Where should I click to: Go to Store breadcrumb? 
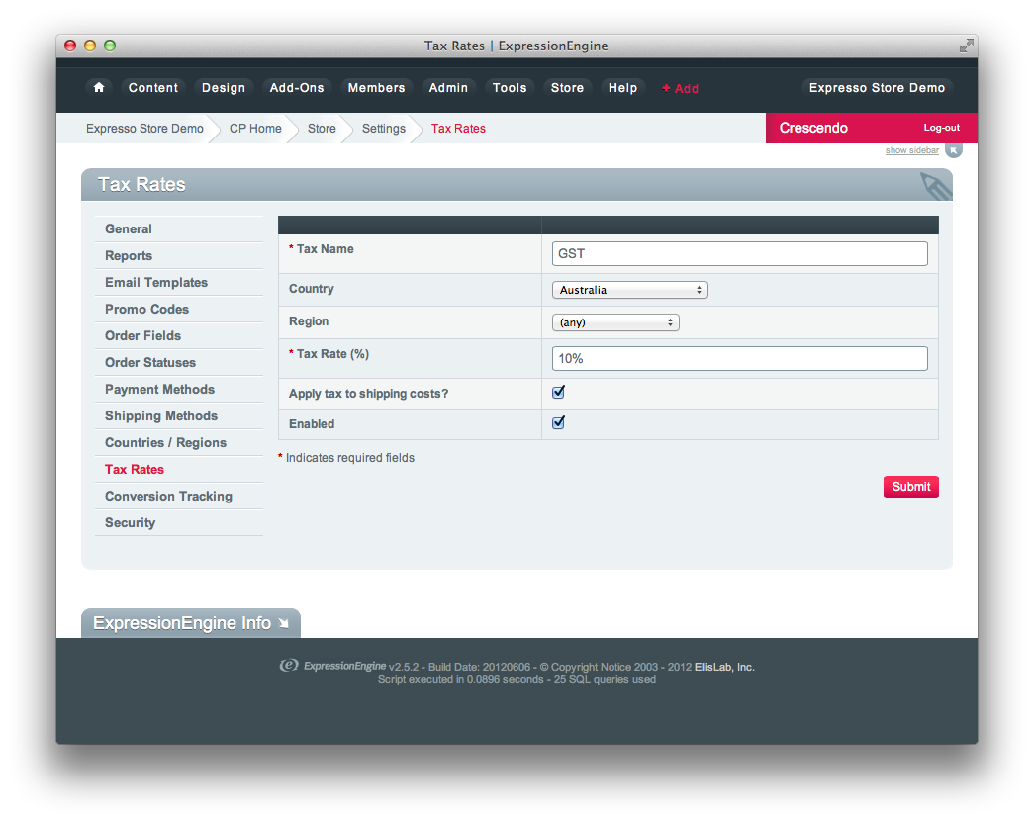[322, 129]
